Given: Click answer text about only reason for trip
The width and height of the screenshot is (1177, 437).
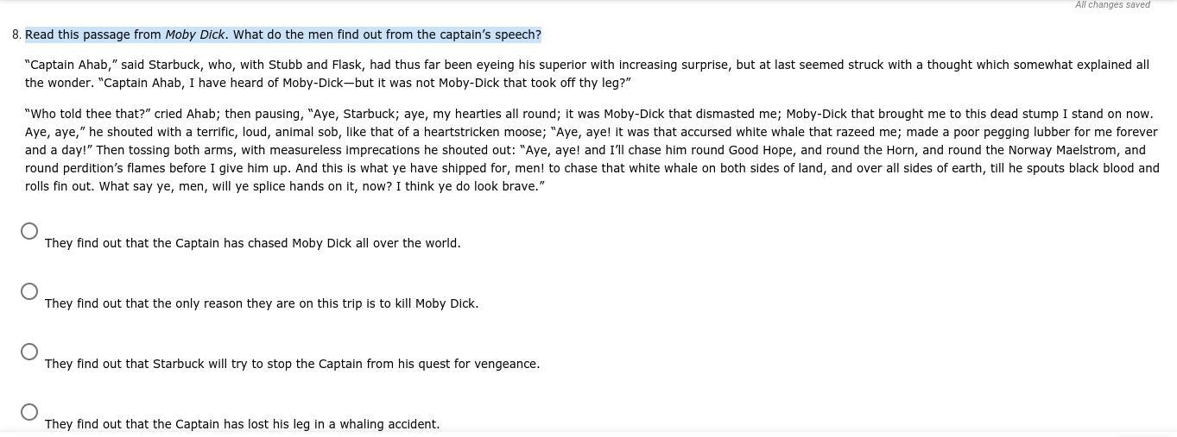Looking at the screenshot, I should [262, 303].
